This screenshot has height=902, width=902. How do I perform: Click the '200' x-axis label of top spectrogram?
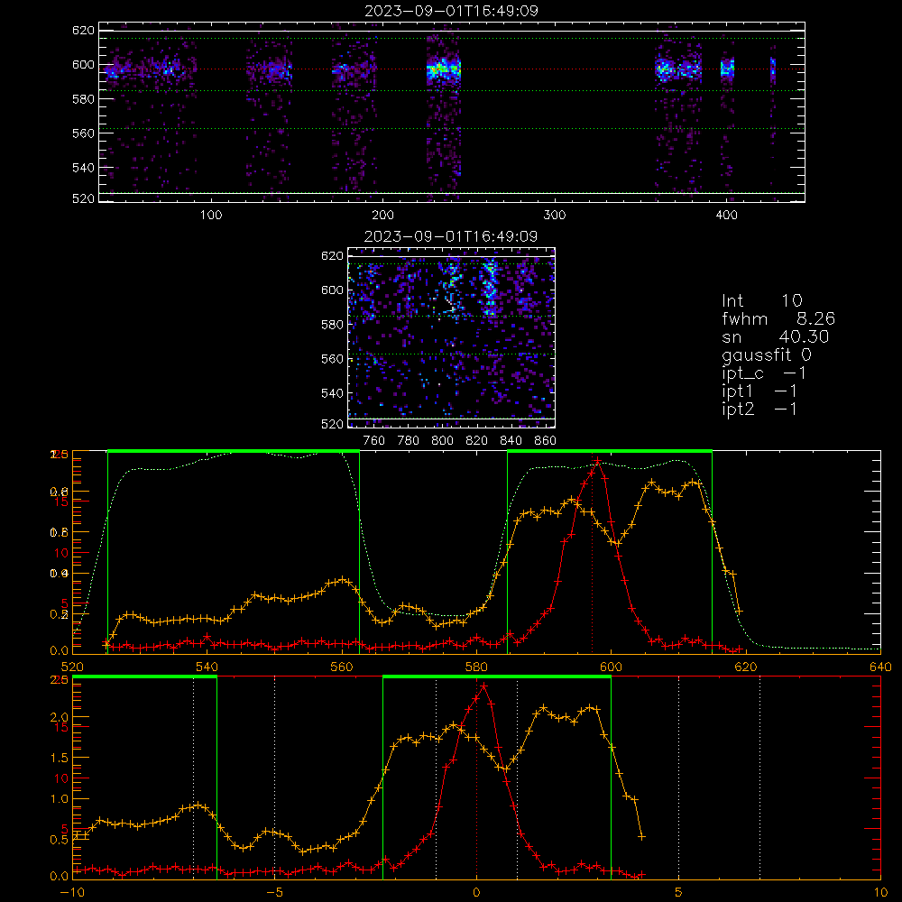382,216
